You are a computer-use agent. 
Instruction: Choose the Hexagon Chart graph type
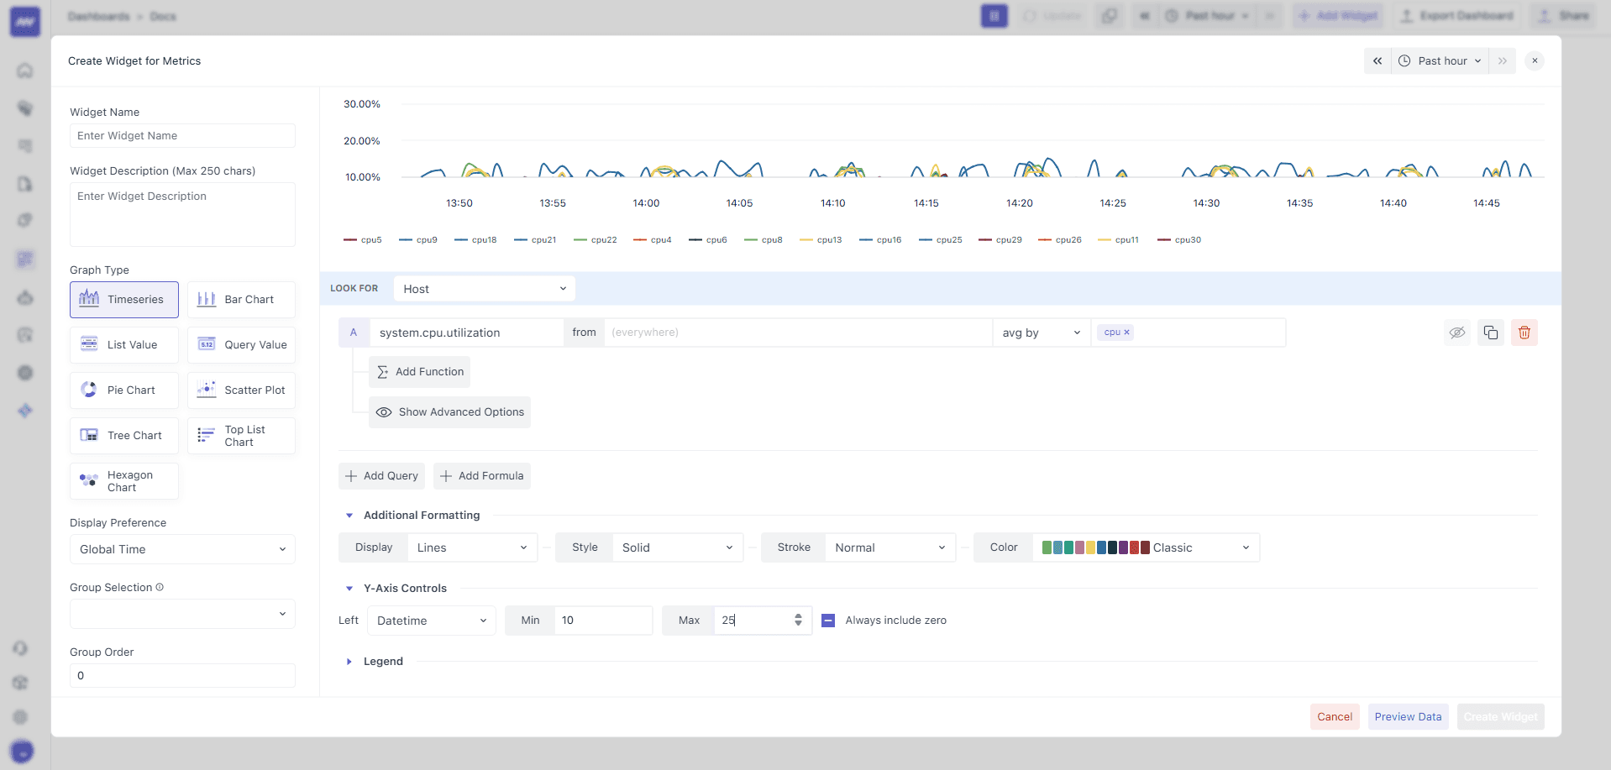124,481
